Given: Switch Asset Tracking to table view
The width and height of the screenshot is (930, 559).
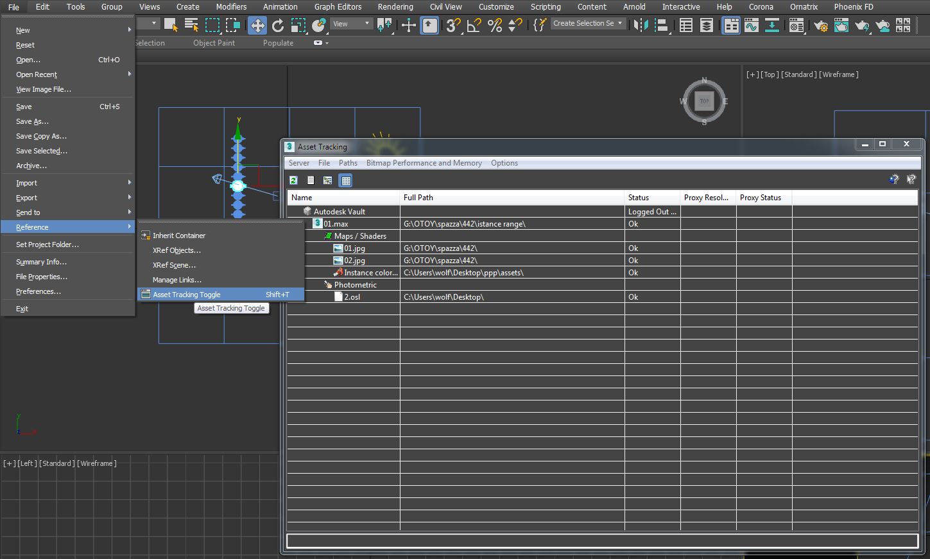Looking at the screenshot, I should [346, 180].
